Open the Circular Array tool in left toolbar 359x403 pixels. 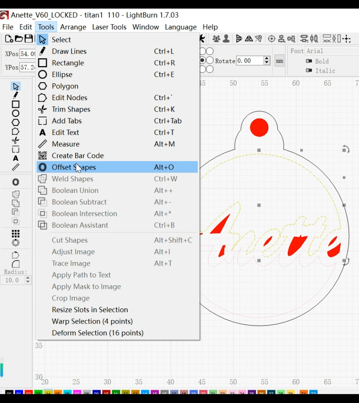click(15, 243)
